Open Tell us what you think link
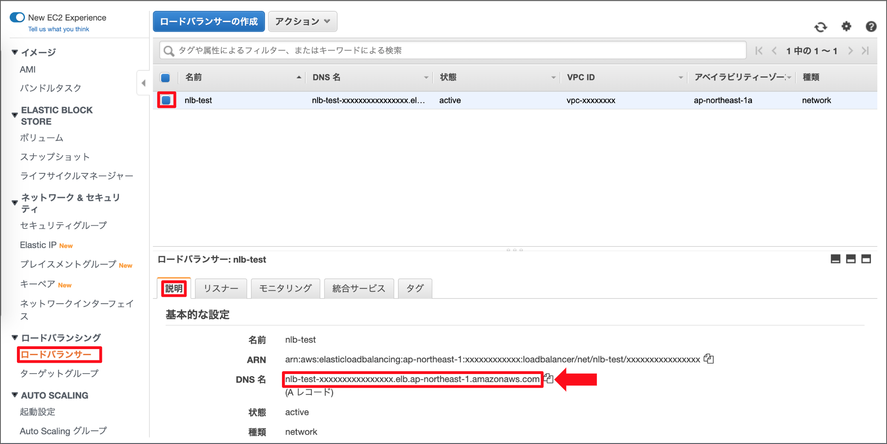Image resolution: width=887 pixels, height=444 pixels. pos(58,29)
